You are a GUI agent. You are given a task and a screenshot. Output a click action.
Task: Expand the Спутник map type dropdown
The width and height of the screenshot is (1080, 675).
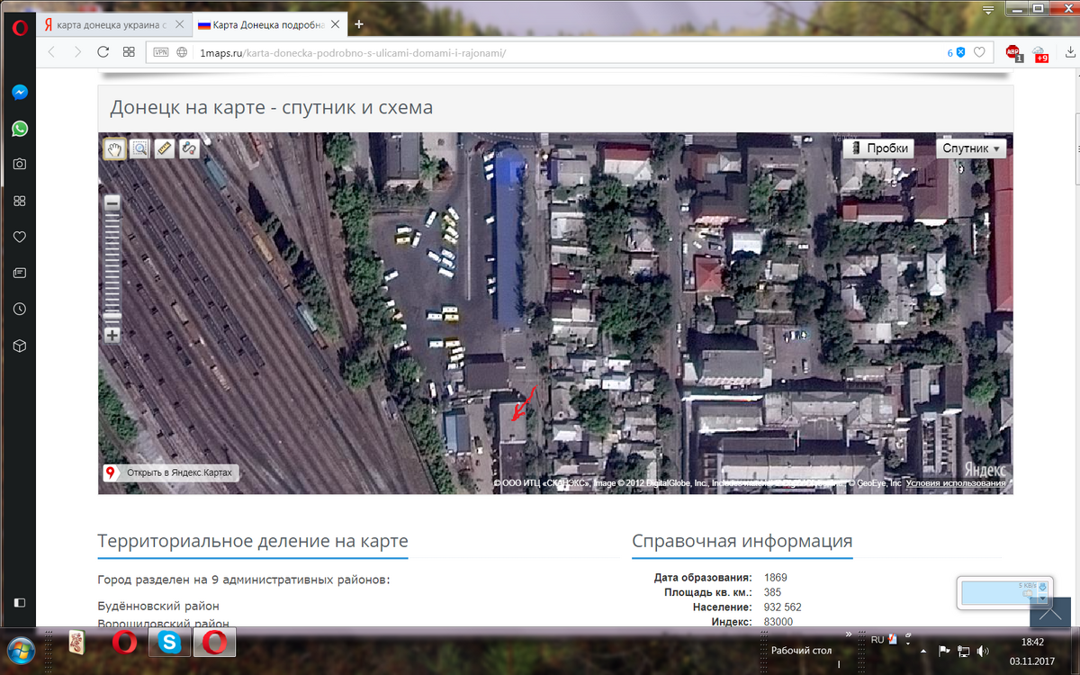coord(971,148)
